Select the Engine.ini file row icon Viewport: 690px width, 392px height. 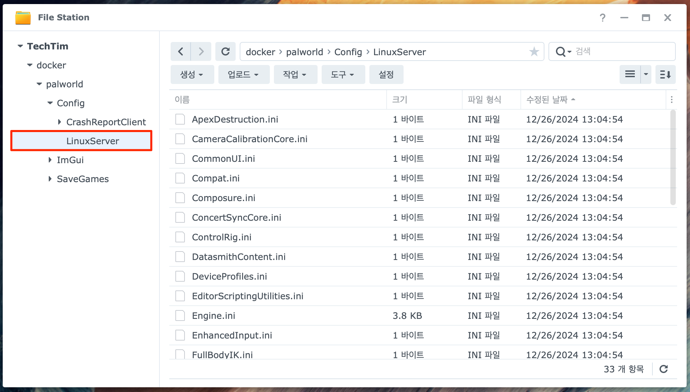(180, 315)
